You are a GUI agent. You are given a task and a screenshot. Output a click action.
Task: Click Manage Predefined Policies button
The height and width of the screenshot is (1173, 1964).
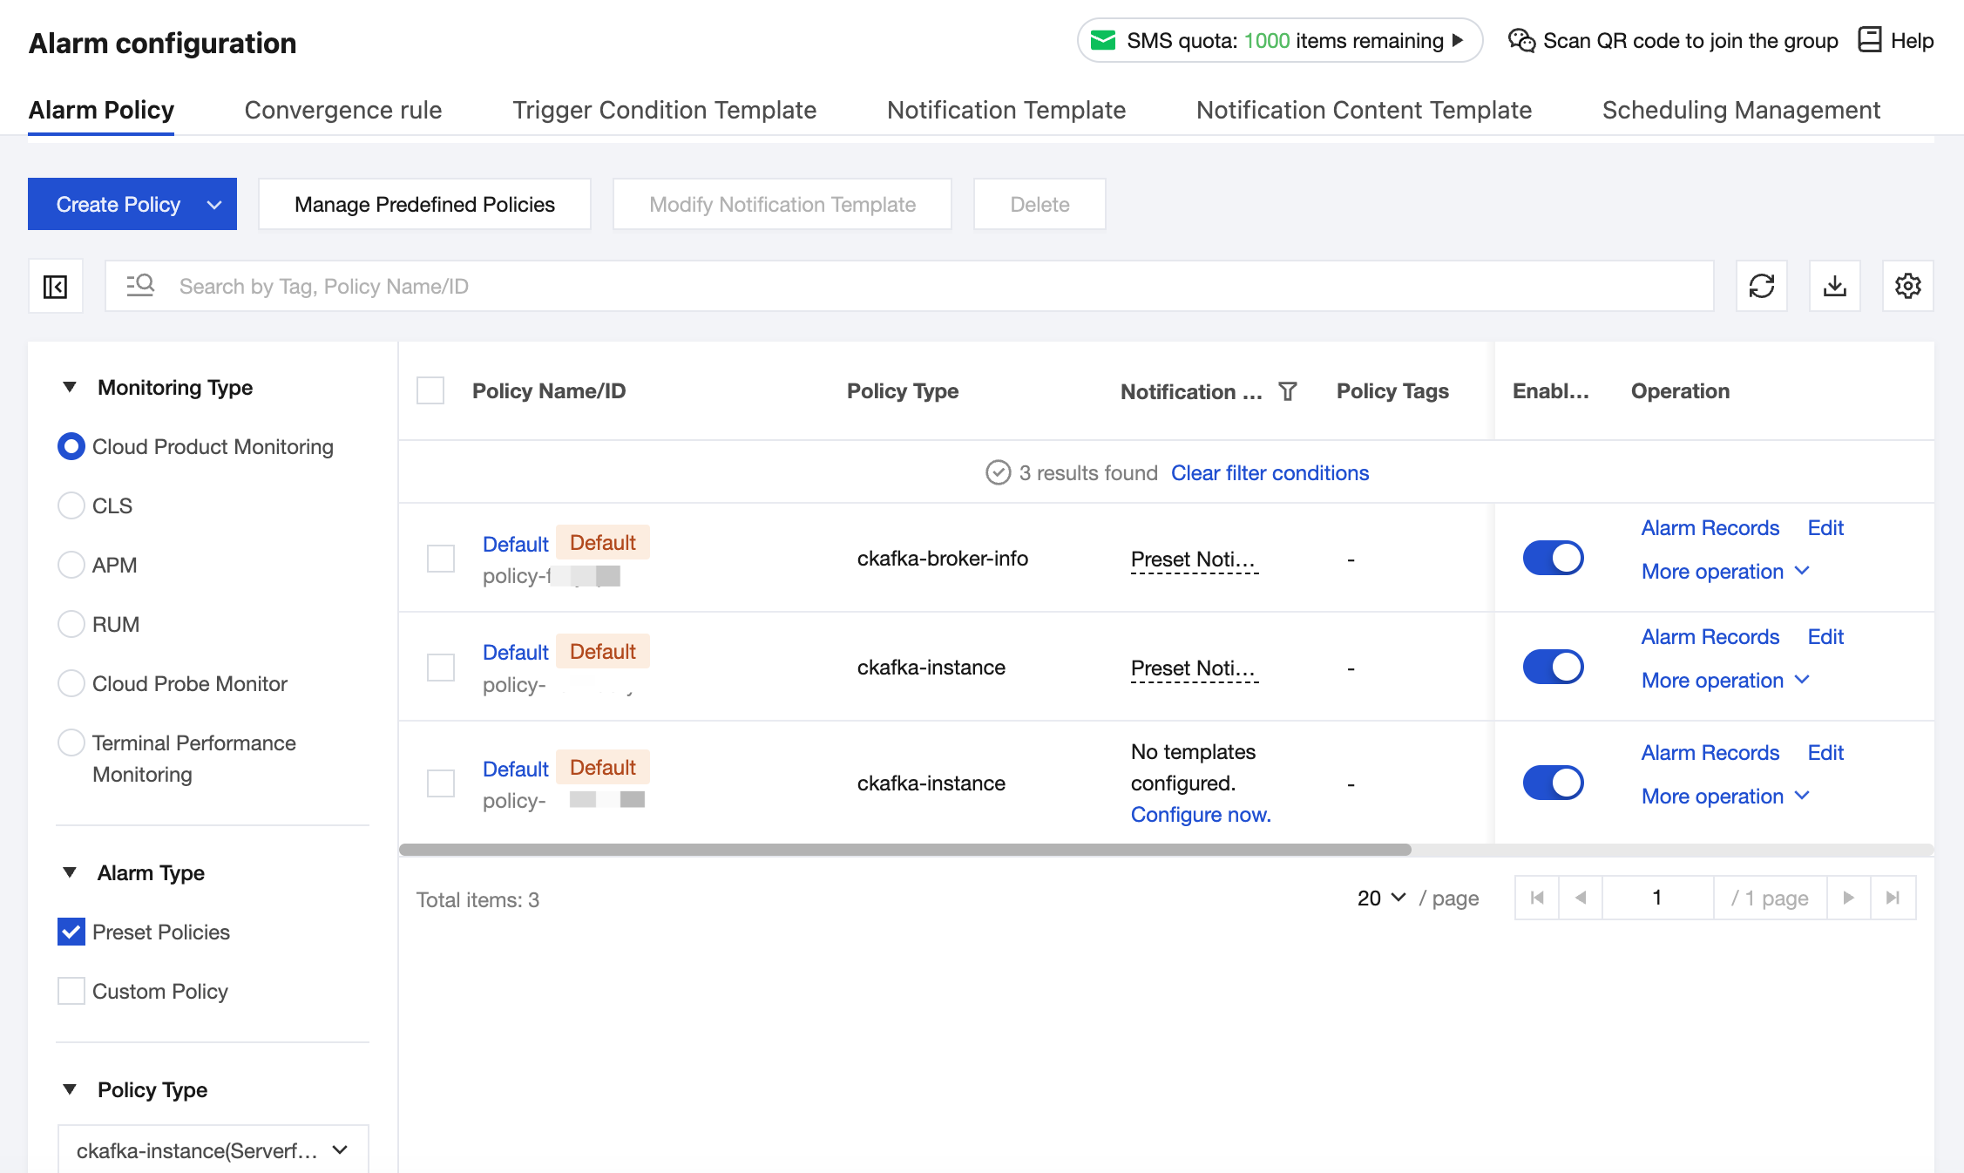pyautogui.click(x=424, y=205)
